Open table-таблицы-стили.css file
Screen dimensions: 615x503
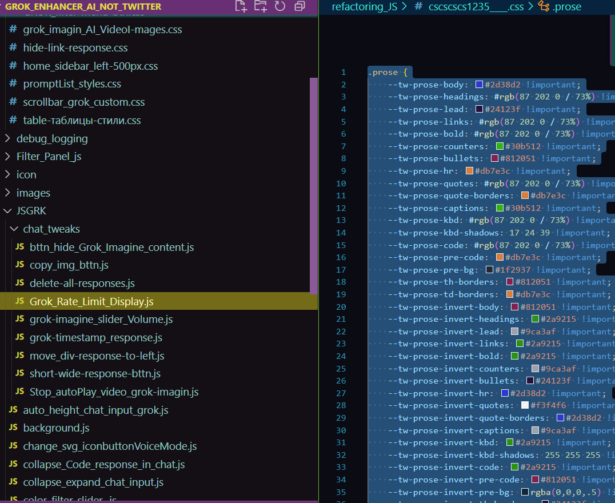[82, 121]
